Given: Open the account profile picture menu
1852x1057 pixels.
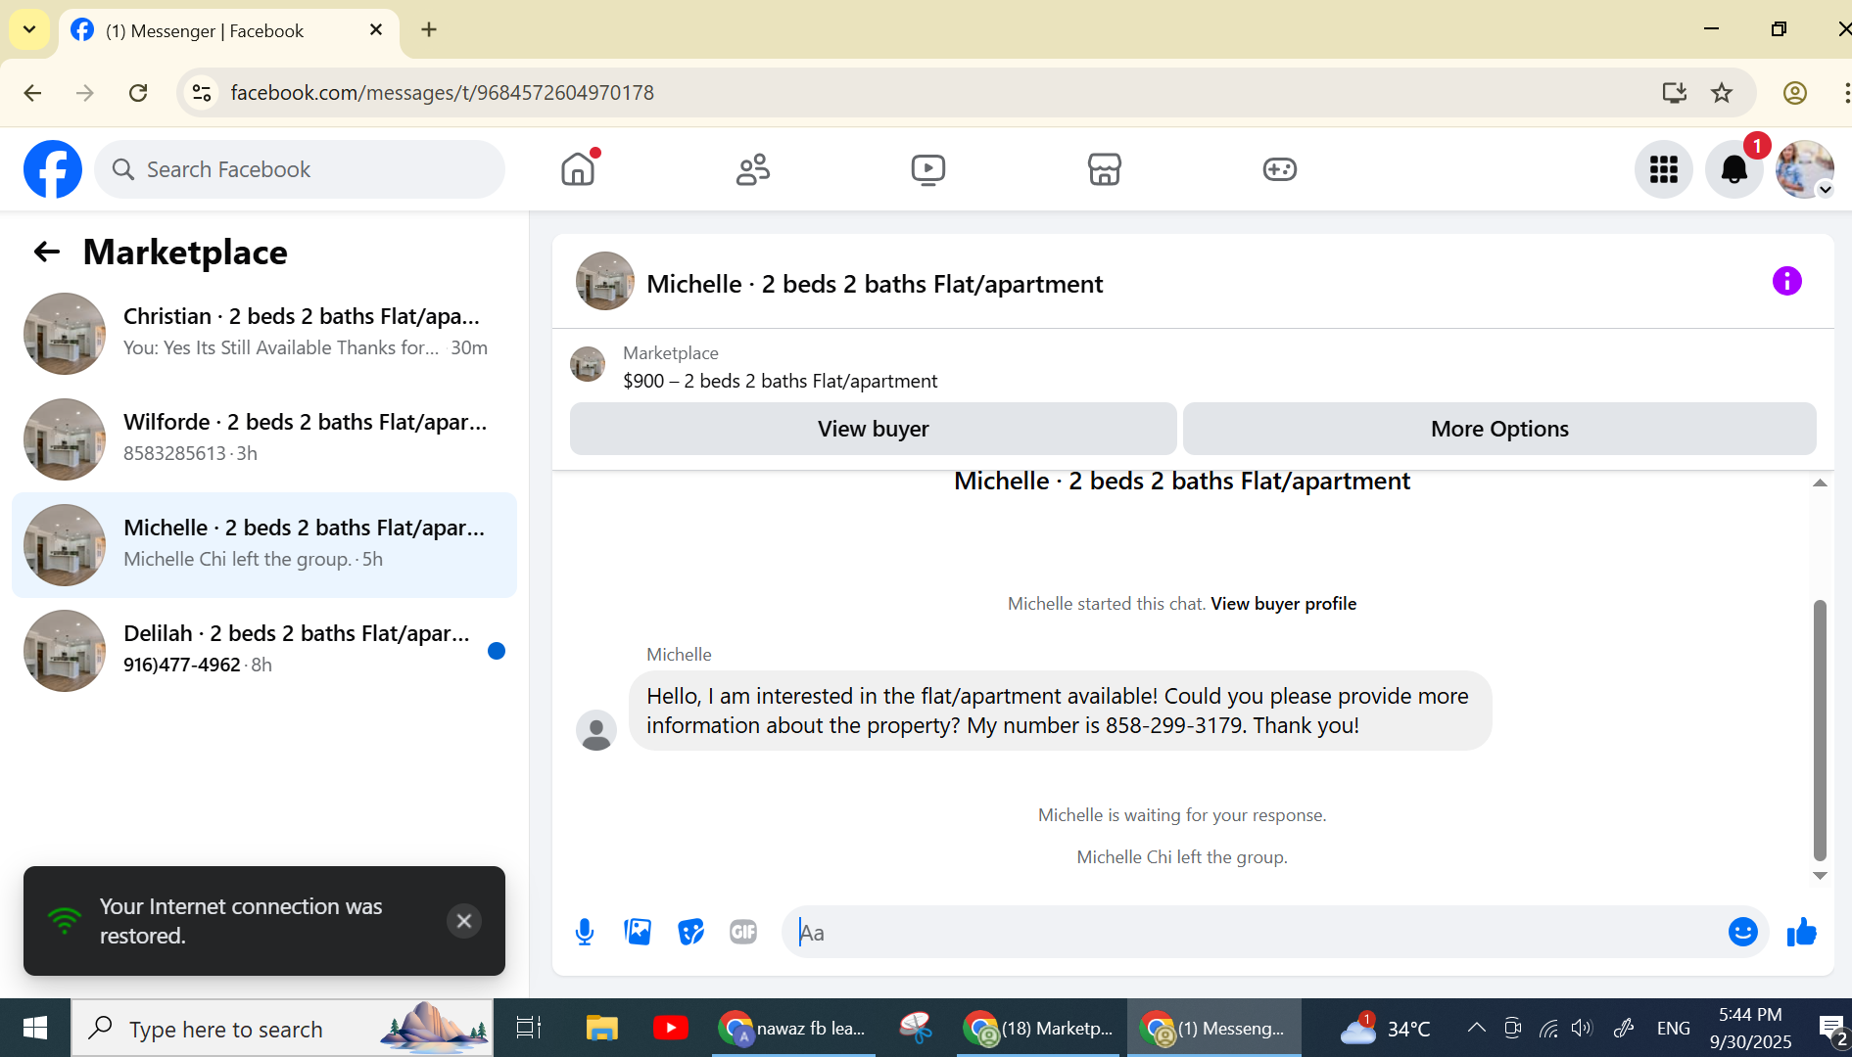Looking at the screenshot, I should [x=1805, y=169].
